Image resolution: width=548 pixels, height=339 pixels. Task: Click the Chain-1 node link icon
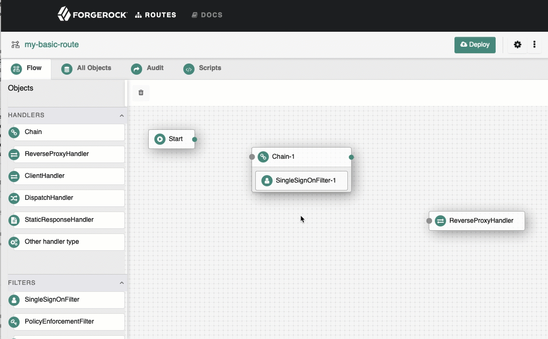click(x=263, y=157)
